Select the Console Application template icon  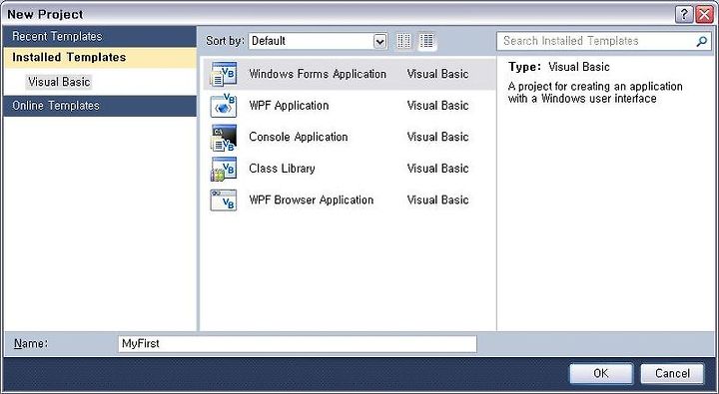[224, 137]
